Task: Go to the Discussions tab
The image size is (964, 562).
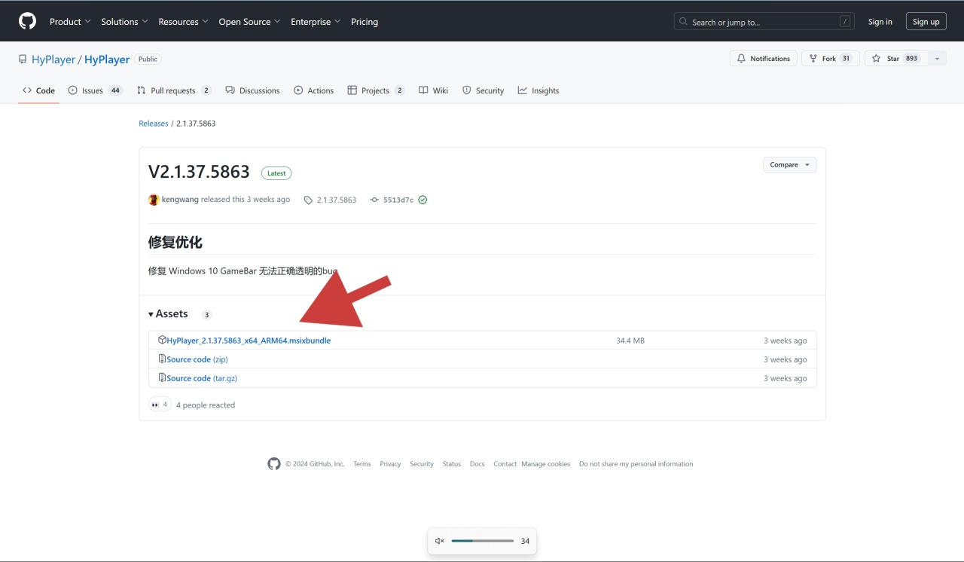Action: (252, 90)
